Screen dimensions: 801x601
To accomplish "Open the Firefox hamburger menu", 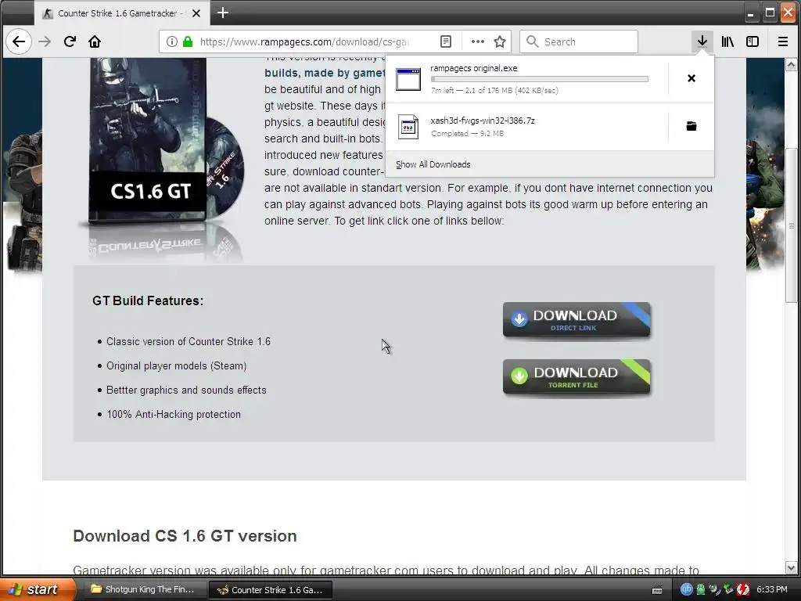I will pyautogui.click(x=782, y=41).
